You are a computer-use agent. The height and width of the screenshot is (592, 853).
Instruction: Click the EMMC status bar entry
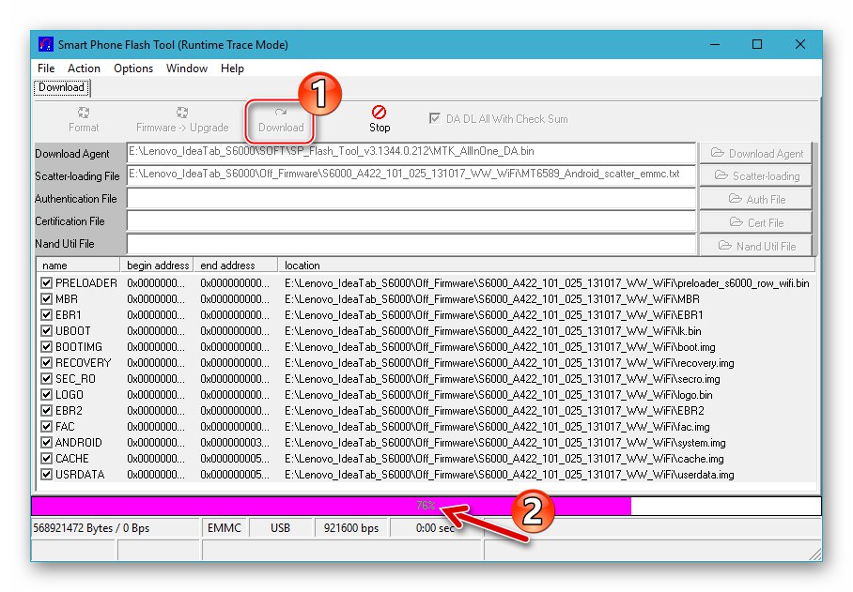225,528
